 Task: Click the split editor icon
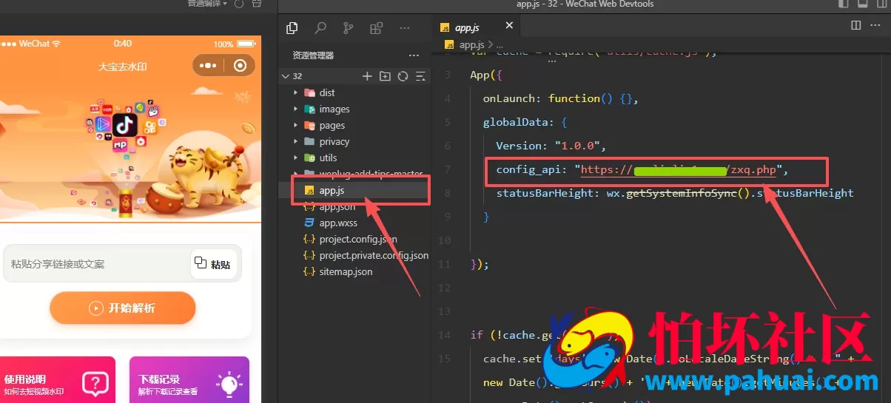(856, 25)
